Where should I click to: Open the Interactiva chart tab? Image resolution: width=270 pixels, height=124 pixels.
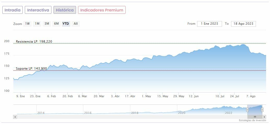(38, 10)
